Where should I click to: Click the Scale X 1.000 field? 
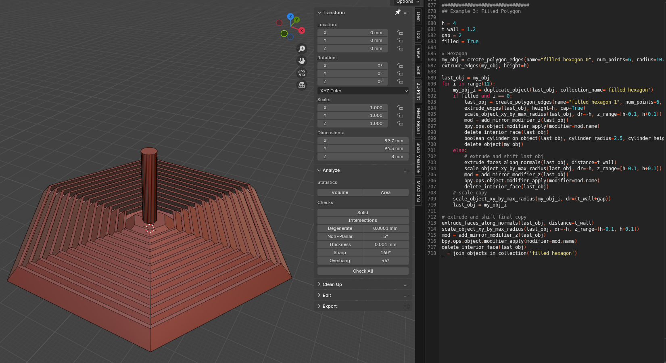pyautogui.click(x=353, y=108)
